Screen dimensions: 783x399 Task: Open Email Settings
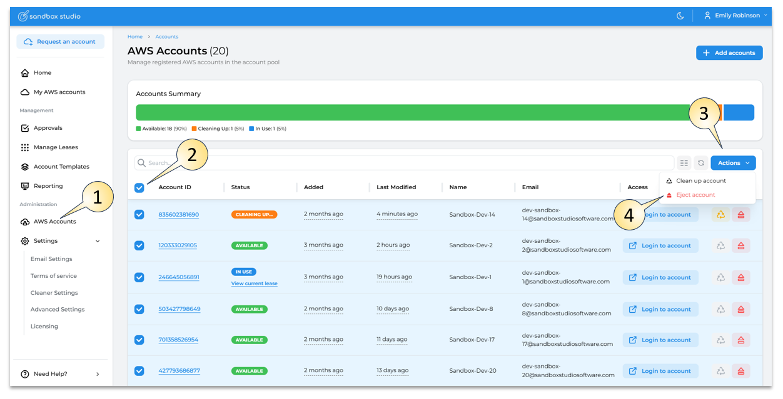click(x=51, y=259)
